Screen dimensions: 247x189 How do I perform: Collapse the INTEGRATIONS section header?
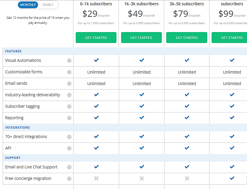(17, 127)
